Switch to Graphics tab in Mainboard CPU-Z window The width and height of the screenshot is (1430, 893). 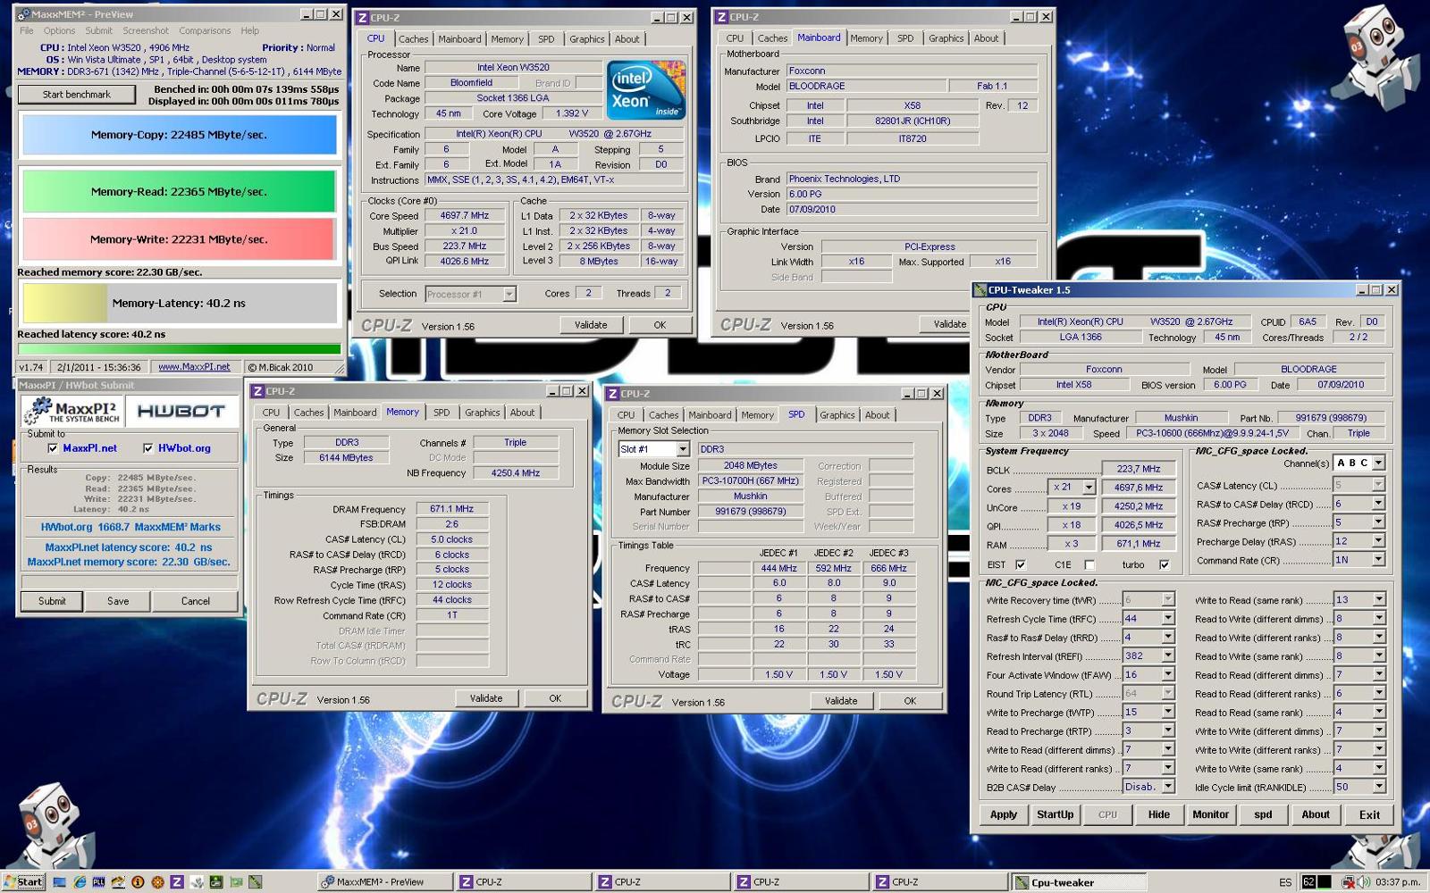pyautogui.click(x=946, y=38)
